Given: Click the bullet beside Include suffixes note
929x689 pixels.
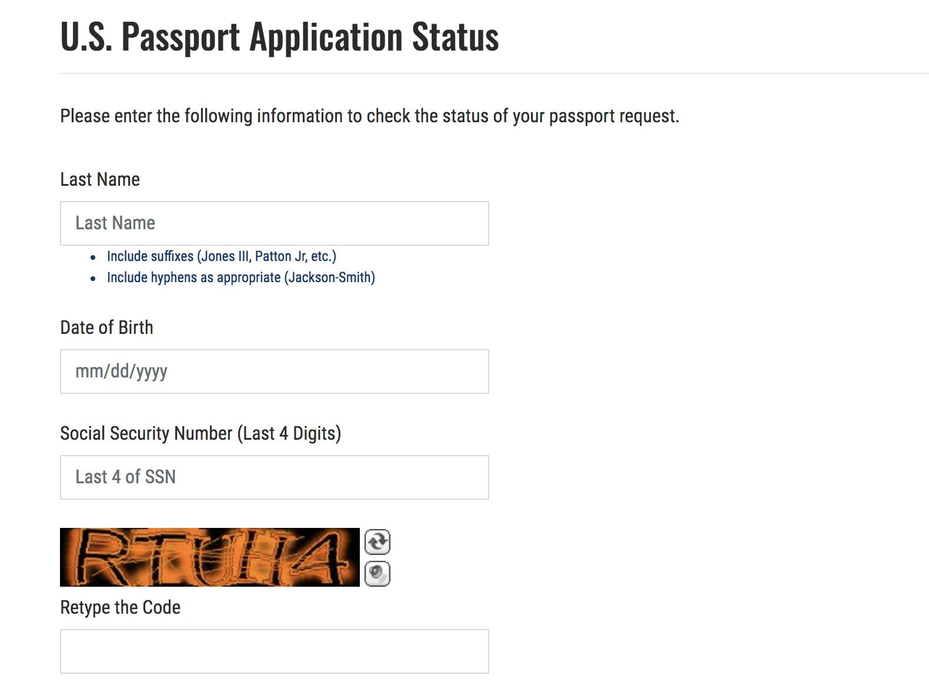Looking at the screenshot, I should [x=94, y=257].
